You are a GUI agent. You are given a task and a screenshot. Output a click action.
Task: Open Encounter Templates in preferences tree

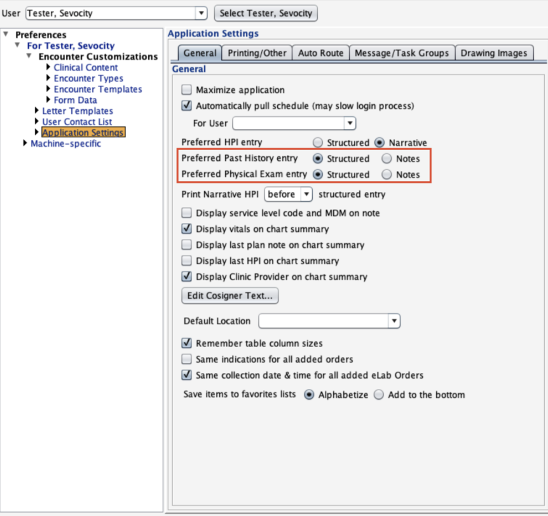coord(97,90)
